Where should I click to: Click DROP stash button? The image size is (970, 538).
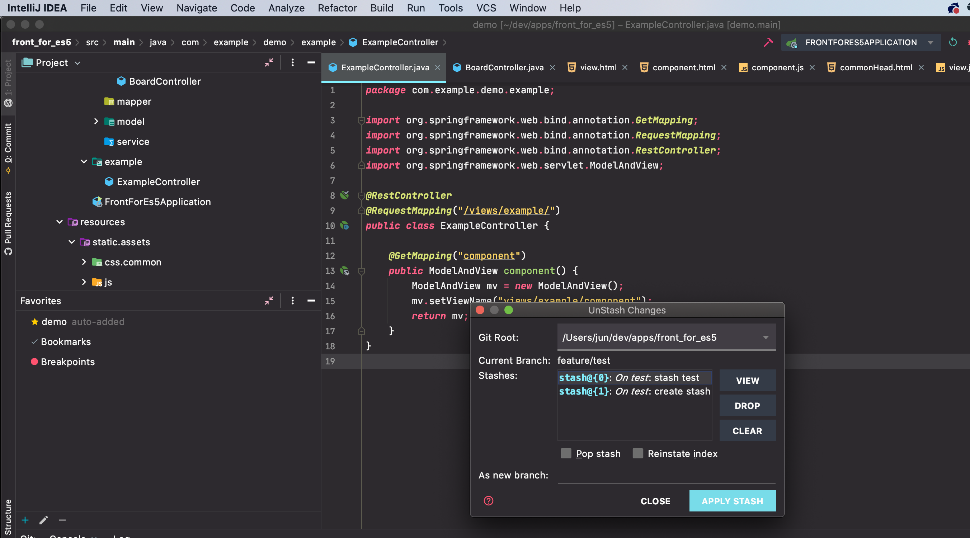tap(748, 406)
